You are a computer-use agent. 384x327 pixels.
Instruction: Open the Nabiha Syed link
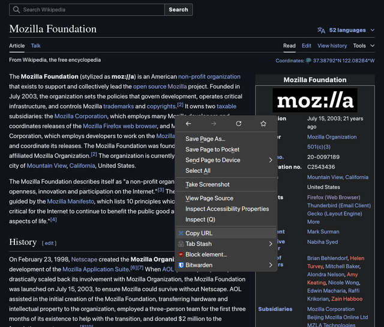pyautogui.click(x=323, y=242)
